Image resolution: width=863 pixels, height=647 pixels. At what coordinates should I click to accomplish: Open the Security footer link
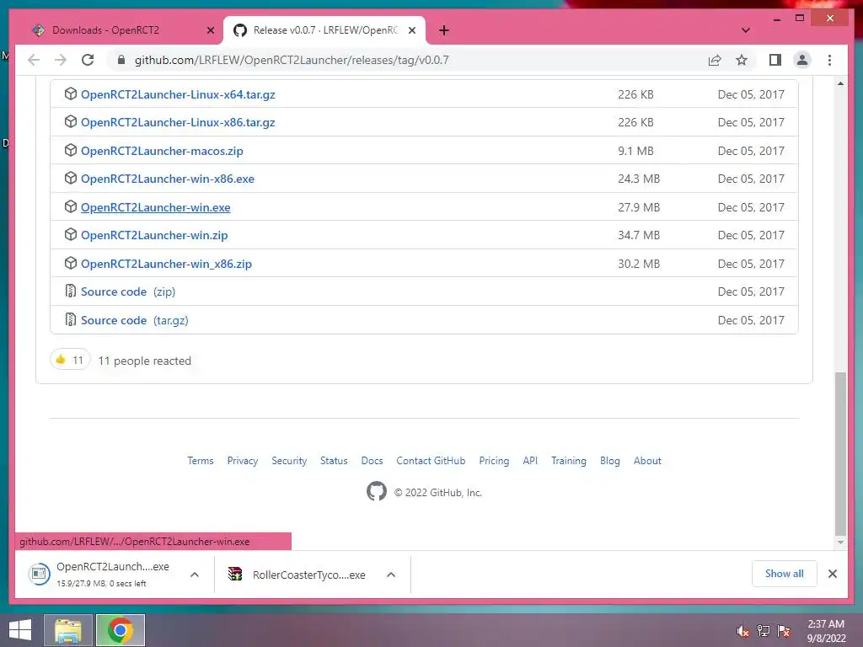pyautogui.click(x=289, y=461)
